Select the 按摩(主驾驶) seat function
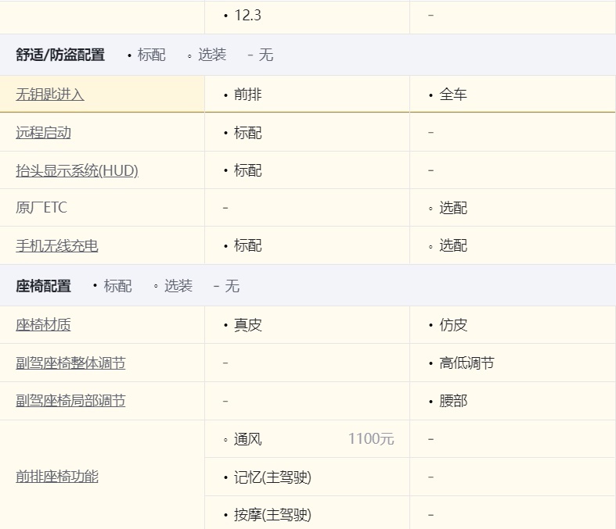This screenshot has width=616, height=529. [x=272, y=515]
